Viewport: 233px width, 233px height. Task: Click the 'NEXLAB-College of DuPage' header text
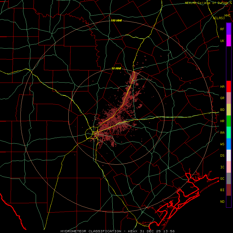[207, 3]
